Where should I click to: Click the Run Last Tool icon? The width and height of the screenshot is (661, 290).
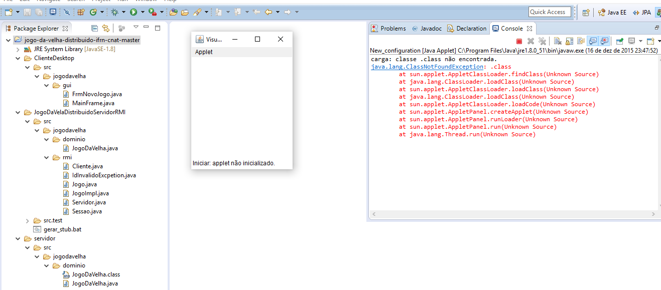[152, 12]
